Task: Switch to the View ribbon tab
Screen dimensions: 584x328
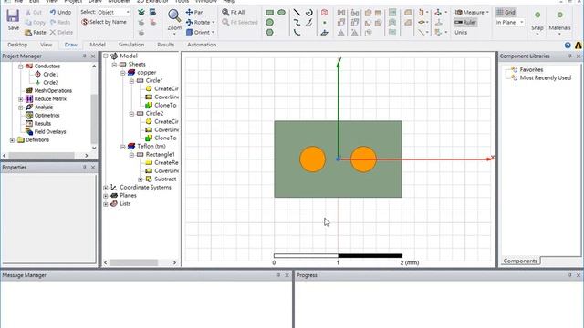Action: (x=47, y=45)
